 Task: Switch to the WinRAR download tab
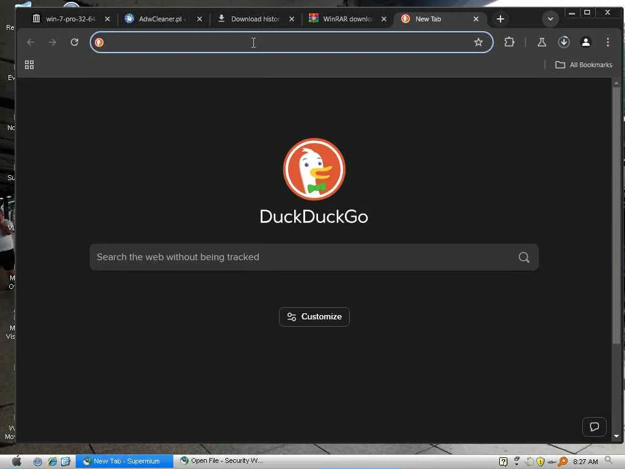click(x=347, y=19)
